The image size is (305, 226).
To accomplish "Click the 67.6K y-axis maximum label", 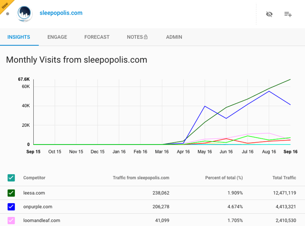I will [24, 80].
